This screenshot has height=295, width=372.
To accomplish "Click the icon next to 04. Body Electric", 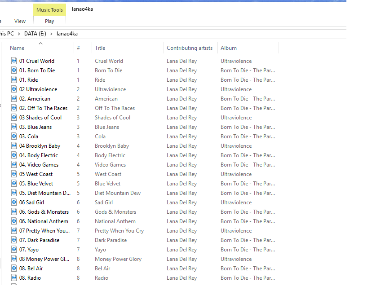I will 14,155.
